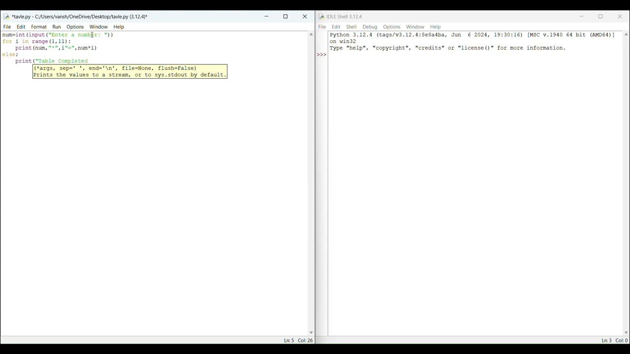Click editor scrollbar down arrow
This screenshot has height=354, width=630.
tap(311, 333)
